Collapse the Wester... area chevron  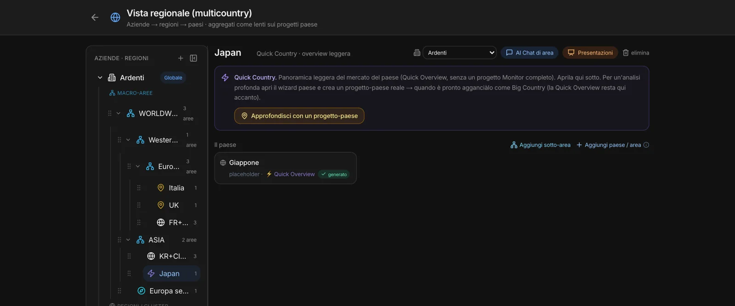pos(128,140)
